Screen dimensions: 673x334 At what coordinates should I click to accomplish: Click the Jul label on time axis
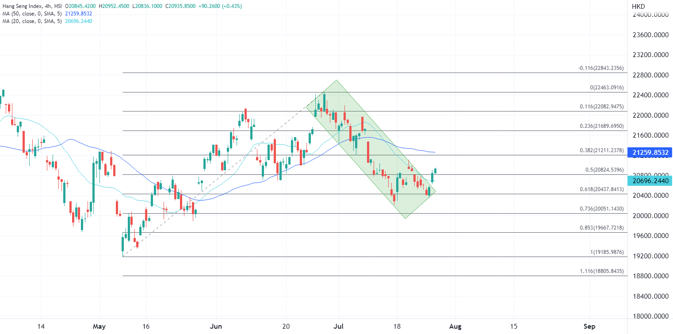[x=338, y=326]
